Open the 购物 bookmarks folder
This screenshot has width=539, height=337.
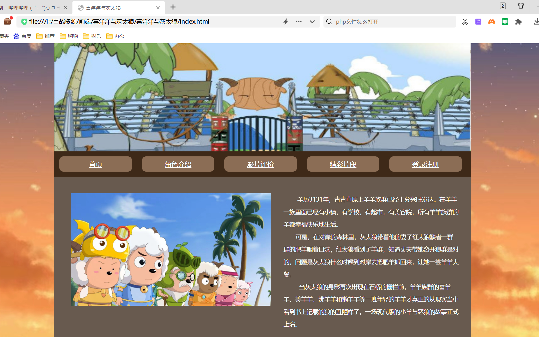69,36
